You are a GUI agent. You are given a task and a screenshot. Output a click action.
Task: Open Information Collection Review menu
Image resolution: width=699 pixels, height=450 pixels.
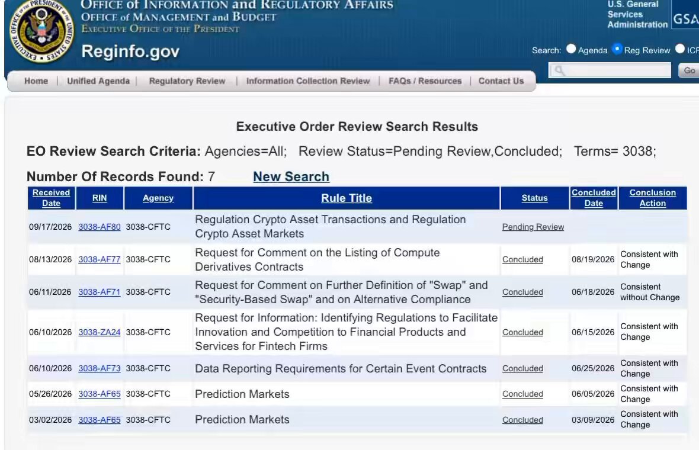click(x=308, y=81)
